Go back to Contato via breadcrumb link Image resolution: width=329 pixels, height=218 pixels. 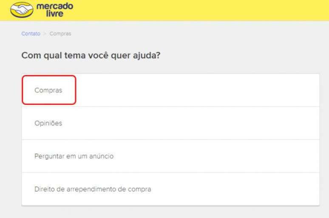click(x=31, y=34)
